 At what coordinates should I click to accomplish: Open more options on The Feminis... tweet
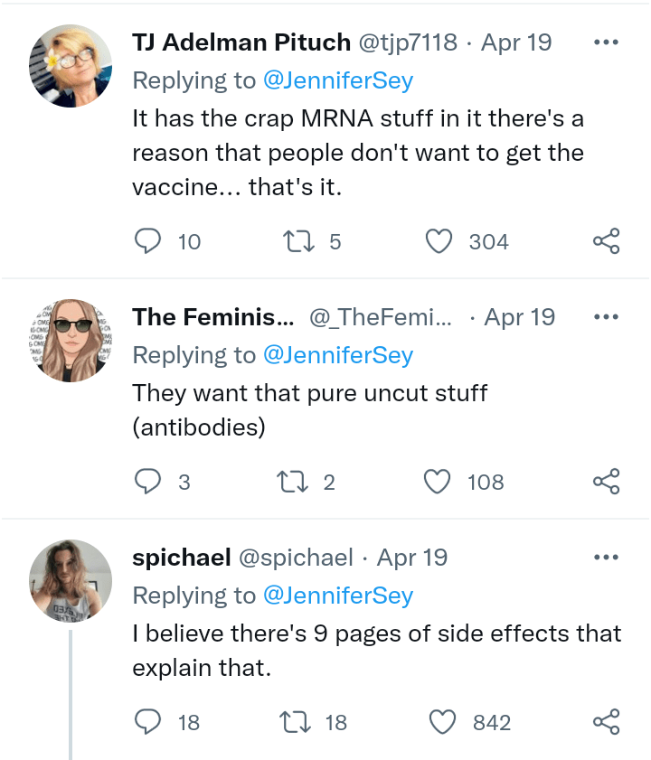click(x=606, y=317)
